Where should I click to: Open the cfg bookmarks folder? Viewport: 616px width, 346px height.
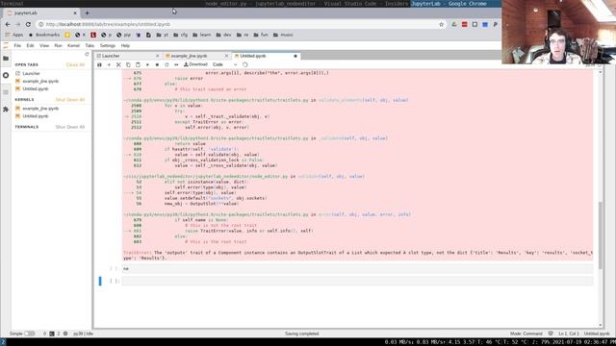[180, 35]
